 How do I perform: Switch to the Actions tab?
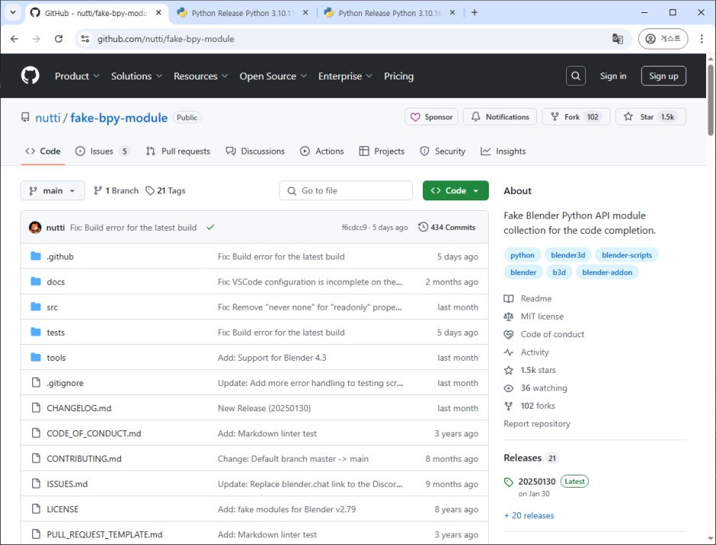[322, 151]
